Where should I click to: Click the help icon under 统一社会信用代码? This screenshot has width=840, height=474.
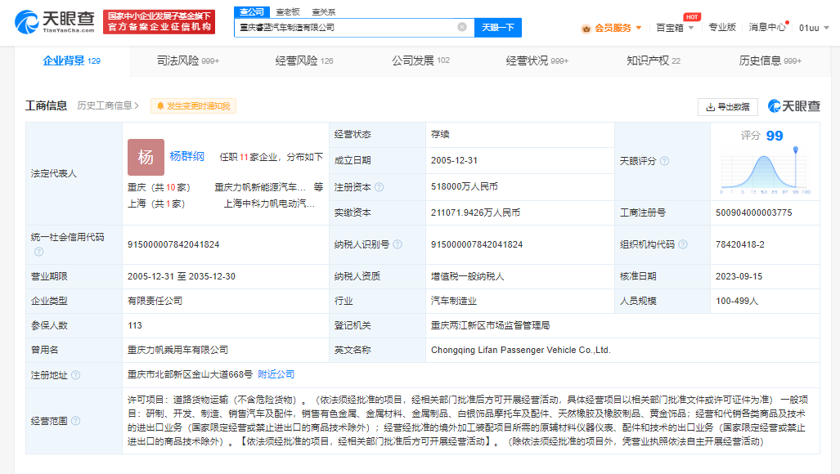tap(38, 252)
